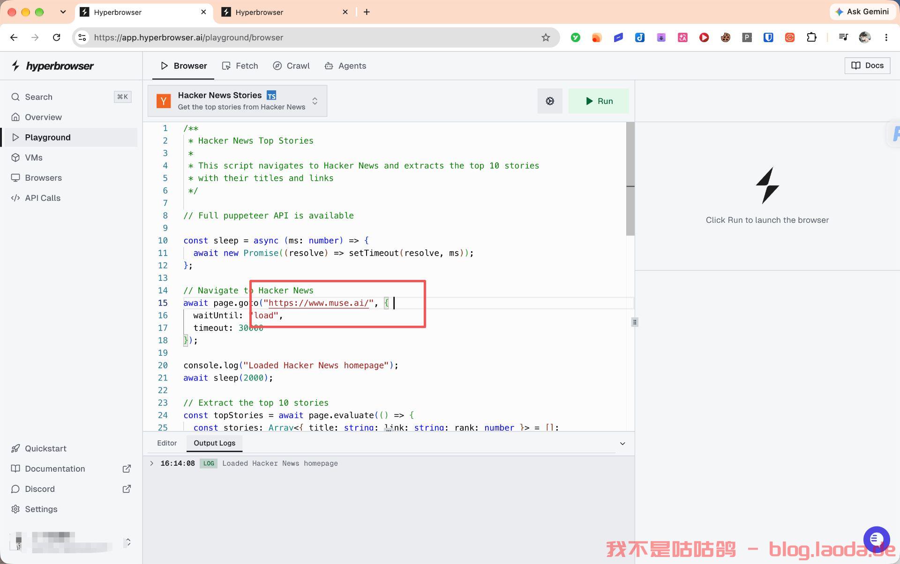Open Quickstart from the sidebar
This screenshot has height=564, width=900.
(71, 448)
